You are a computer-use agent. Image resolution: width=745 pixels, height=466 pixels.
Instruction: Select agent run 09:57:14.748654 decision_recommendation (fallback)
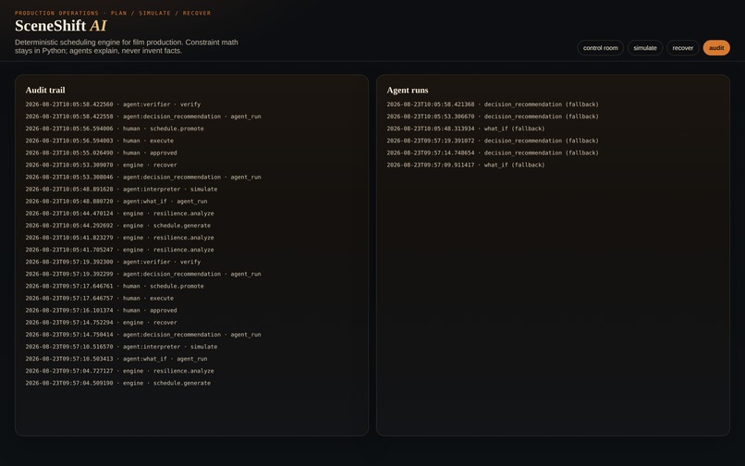tap(493, 153)
